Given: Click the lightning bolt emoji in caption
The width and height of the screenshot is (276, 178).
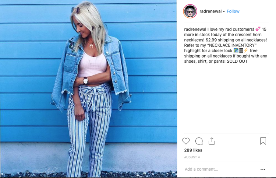Looking at the screenshot, I should 246,50.
